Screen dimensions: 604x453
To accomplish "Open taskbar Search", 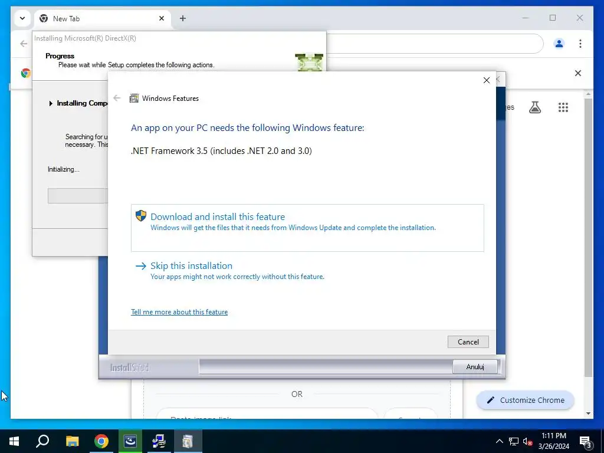I will pyautogui.click(x=42, y=441).
